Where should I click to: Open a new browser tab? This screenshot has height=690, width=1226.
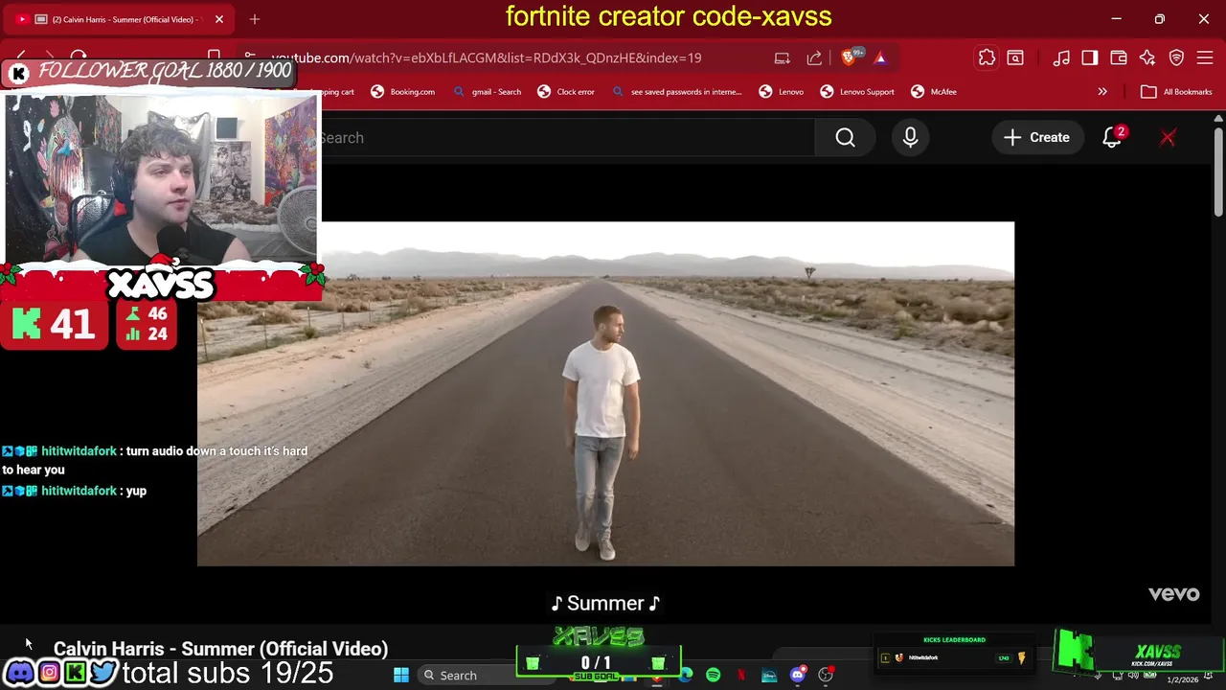[x=255, y=19]
